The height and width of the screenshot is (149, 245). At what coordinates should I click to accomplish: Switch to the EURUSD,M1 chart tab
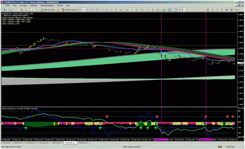pyautogui.click(x=70, y=143)
